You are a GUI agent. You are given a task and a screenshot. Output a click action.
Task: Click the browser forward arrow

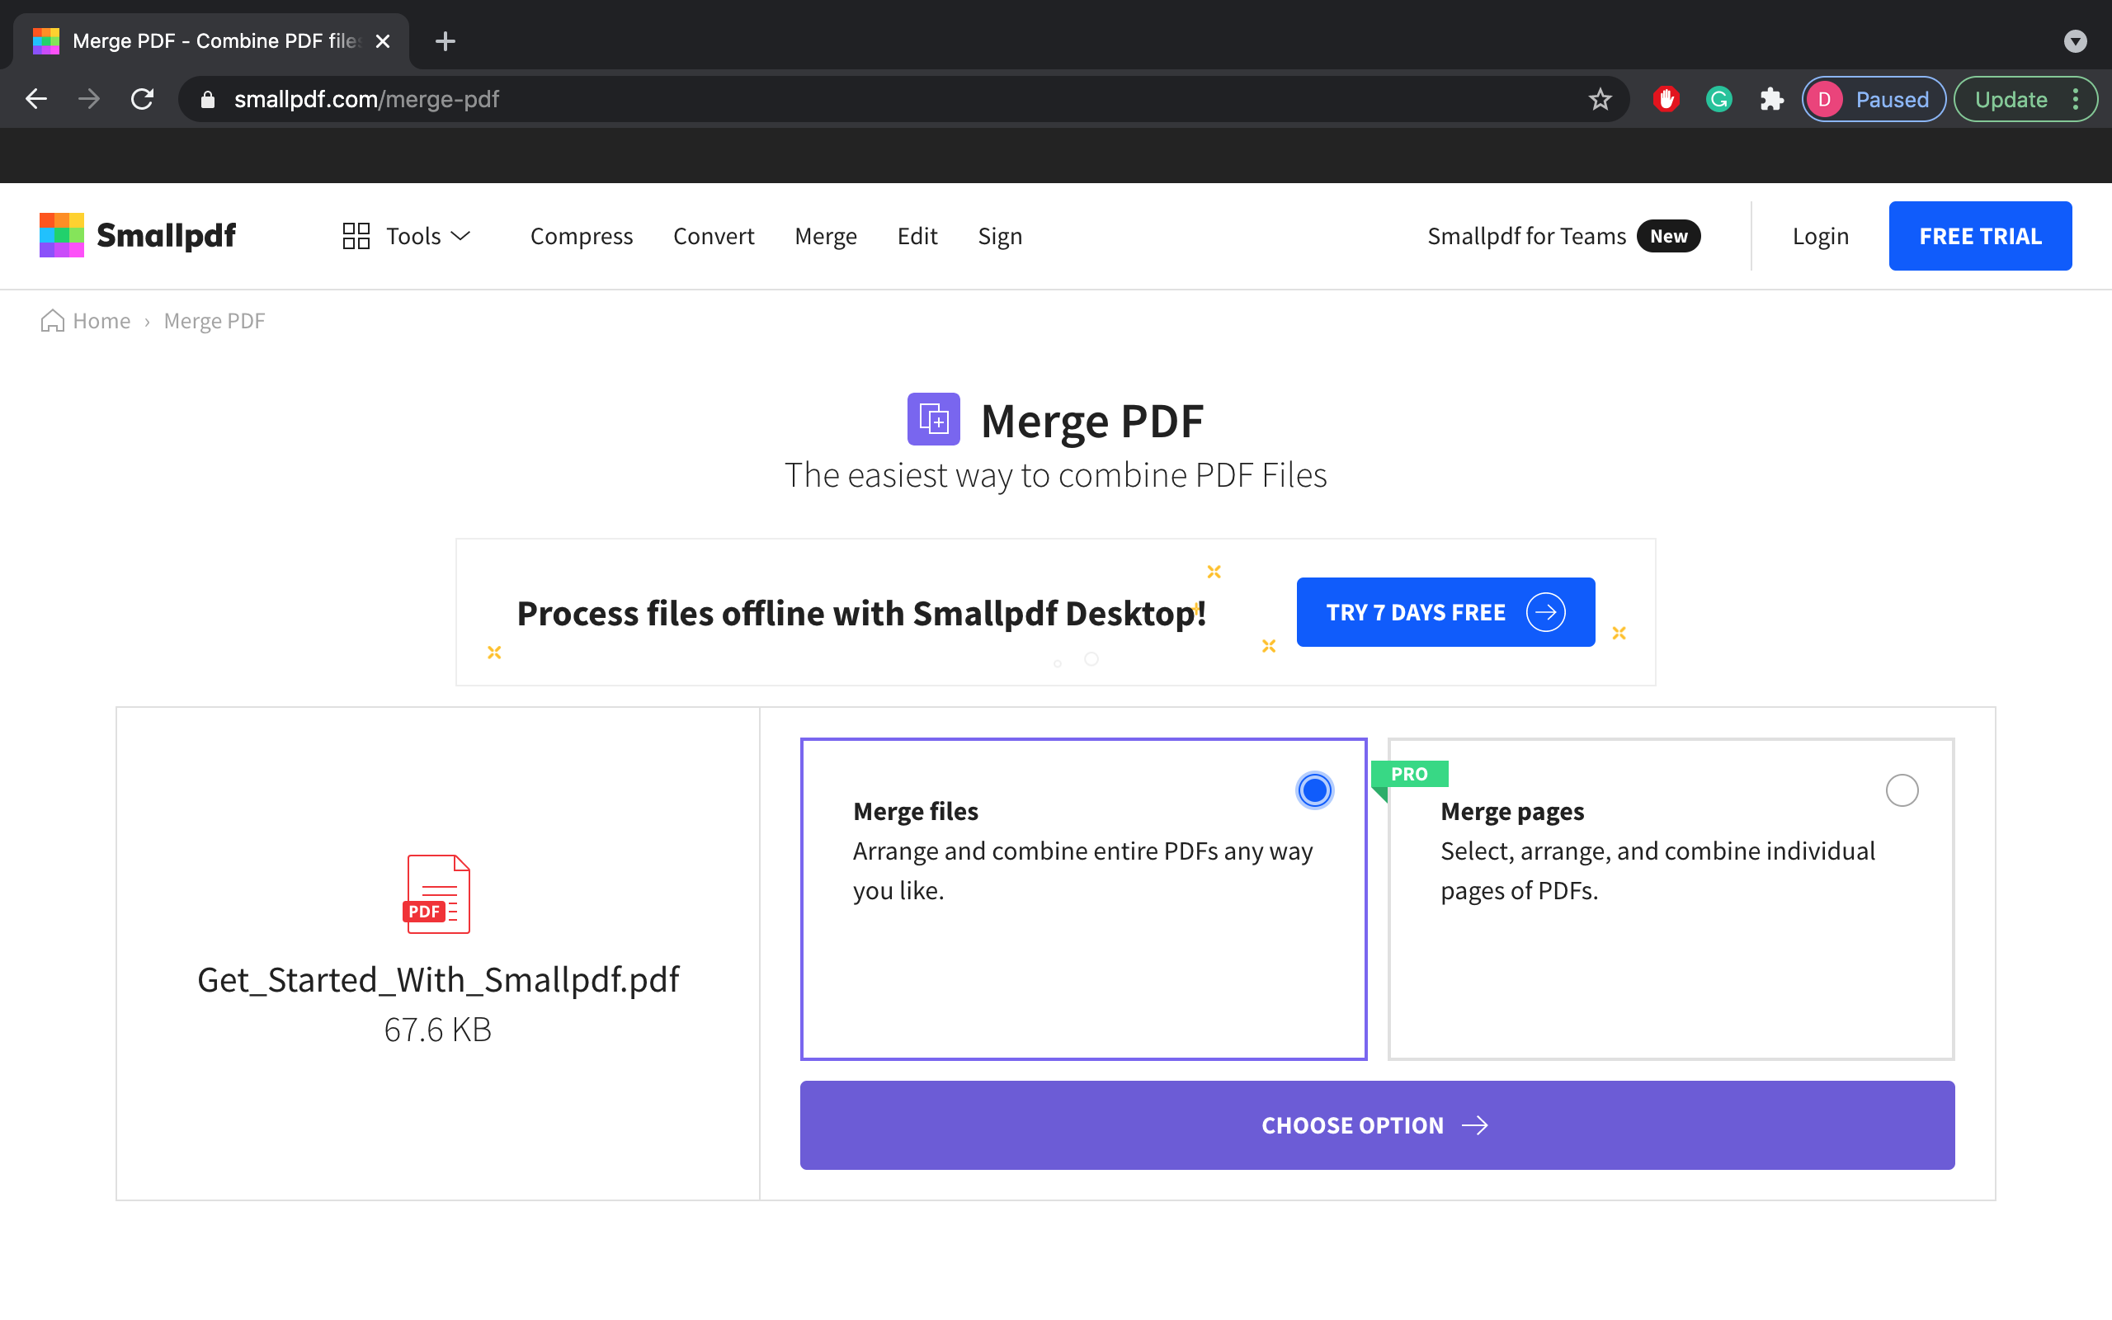pyautogui.click(x=88, y=99)
